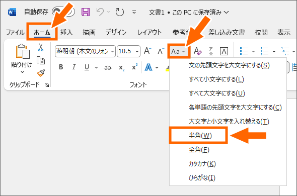Clear all formatting with eraser A
The height and width of the screenshot is (196, 297).
click(198, 51)
